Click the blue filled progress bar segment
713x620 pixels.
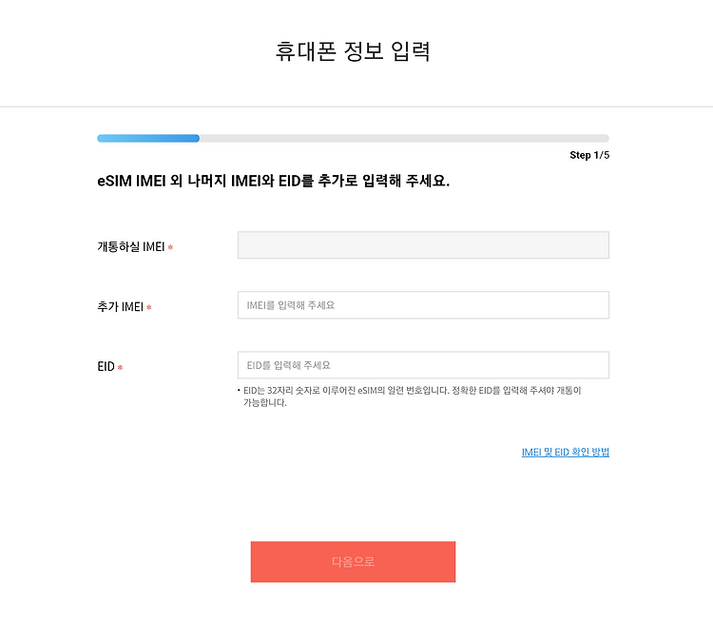click(148, 138)
